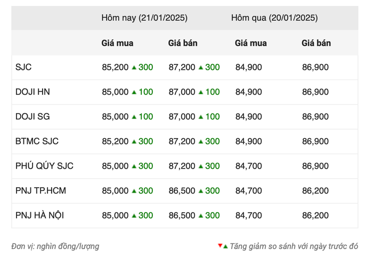The height and width of the screenshot is (265, 373).
Task: Click the 85,200 buying price for BTMC SJC
Action: pos(115,141)
